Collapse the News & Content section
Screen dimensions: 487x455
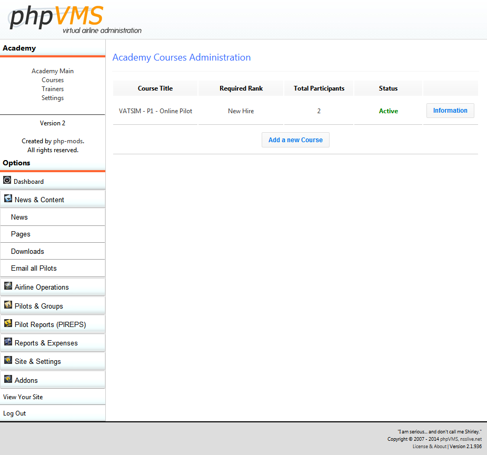pos(53,199)
